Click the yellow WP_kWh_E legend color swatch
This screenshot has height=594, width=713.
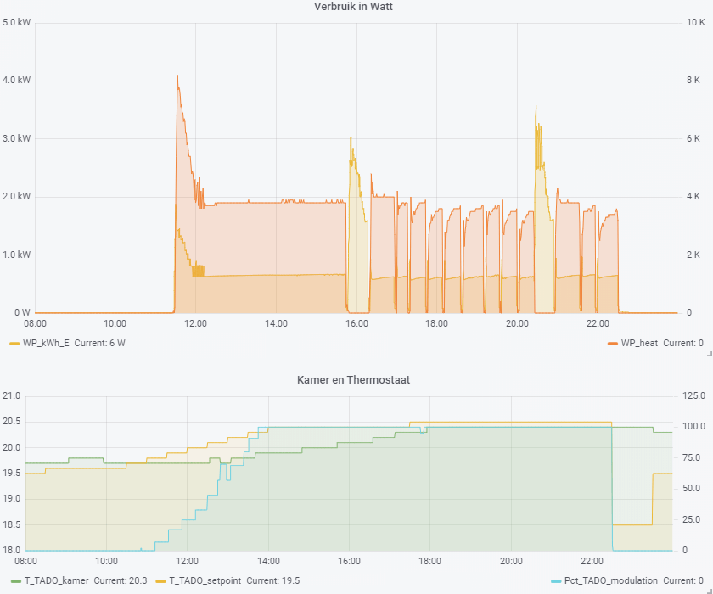point(14,344)
